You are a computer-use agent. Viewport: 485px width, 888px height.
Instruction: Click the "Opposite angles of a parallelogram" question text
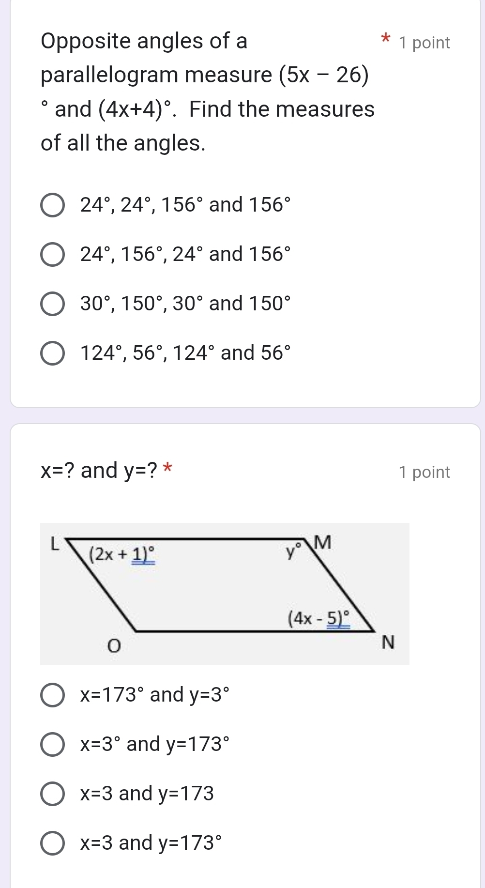(207, 92)
